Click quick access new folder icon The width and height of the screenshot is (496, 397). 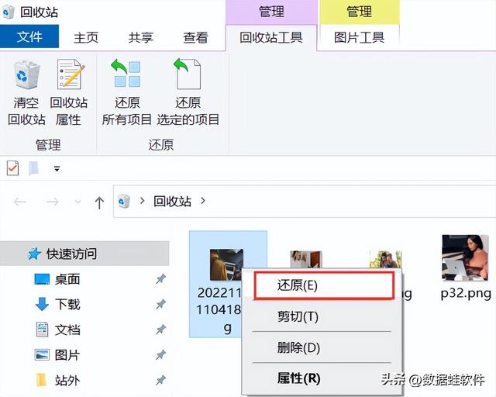click(x=34, y=168)
